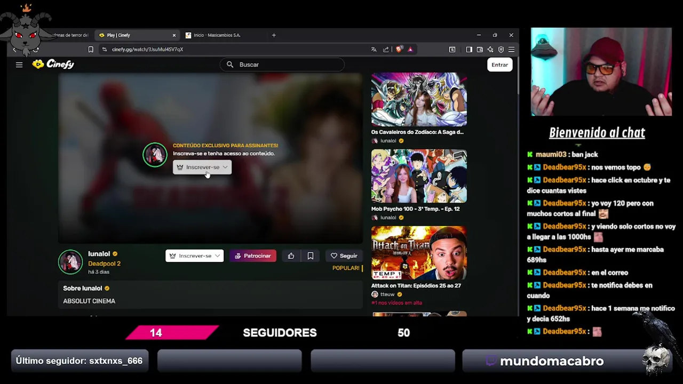Click the 'nos vemos topo' chat message
This screenshot has height=384, width=683.
pyautogui.click(x=589, y=167)
